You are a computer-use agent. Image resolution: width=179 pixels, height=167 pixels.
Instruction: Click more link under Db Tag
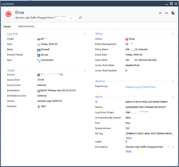point(129,138)
